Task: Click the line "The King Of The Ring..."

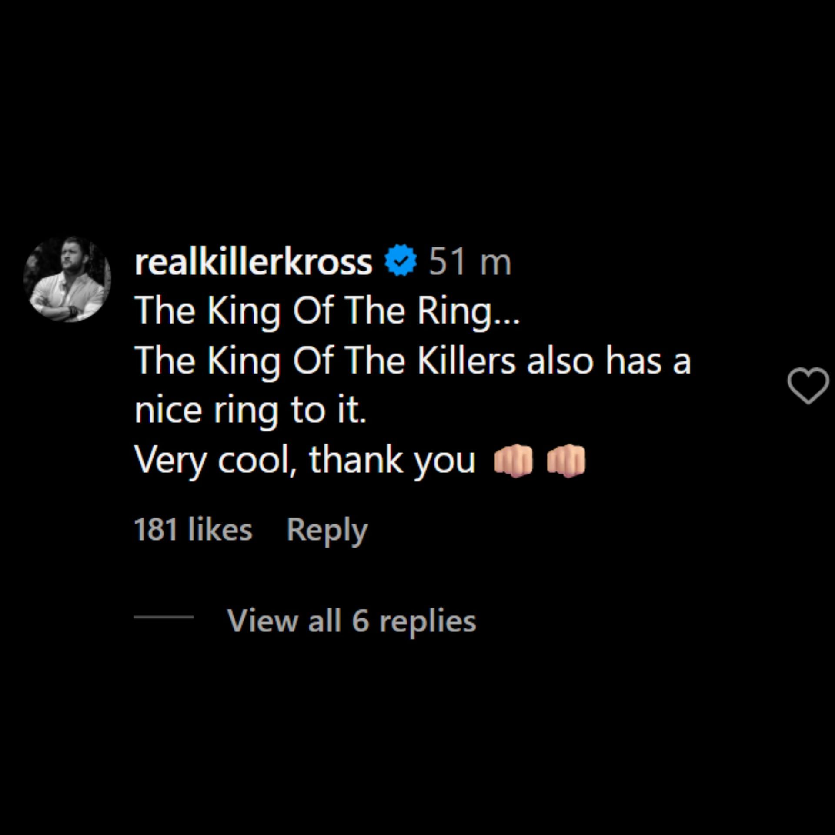Action: [327, 311]
